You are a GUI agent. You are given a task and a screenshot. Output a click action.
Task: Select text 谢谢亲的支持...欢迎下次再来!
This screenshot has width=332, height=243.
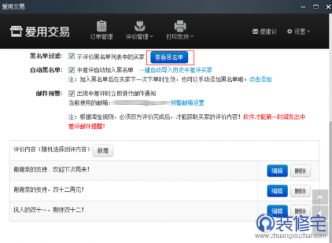click(51, 169)
